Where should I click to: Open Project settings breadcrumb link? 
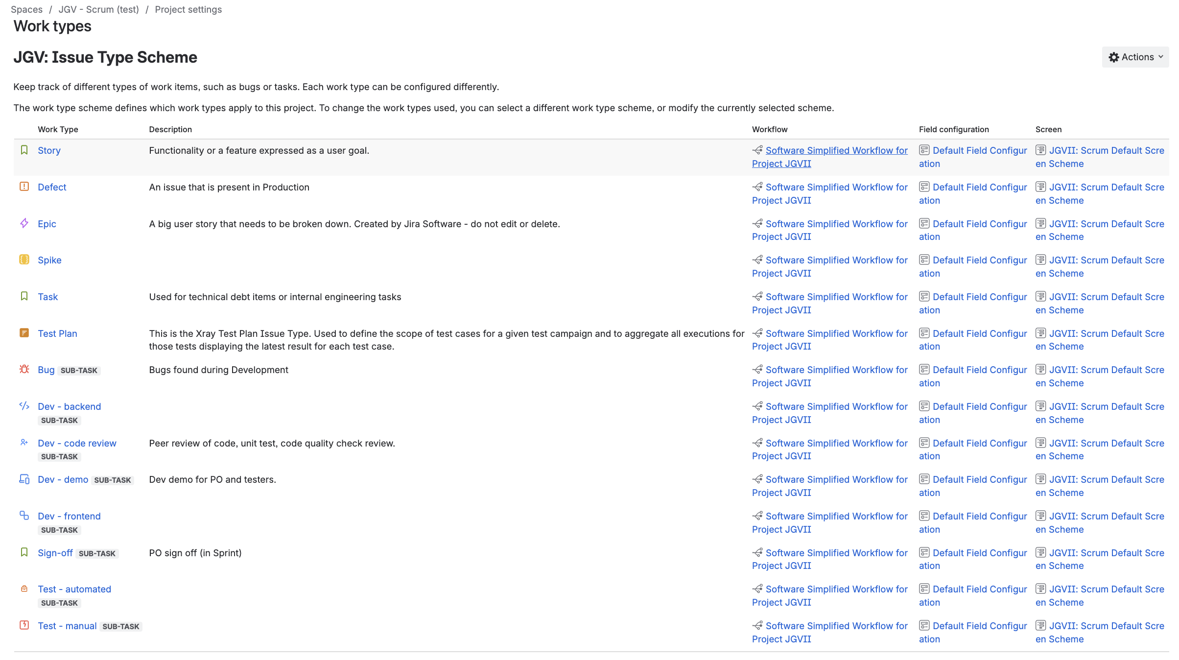189,9
